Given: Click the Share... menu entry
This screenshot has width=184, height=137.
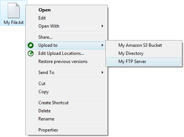Looking at the screenshot, I should point(45,37).
